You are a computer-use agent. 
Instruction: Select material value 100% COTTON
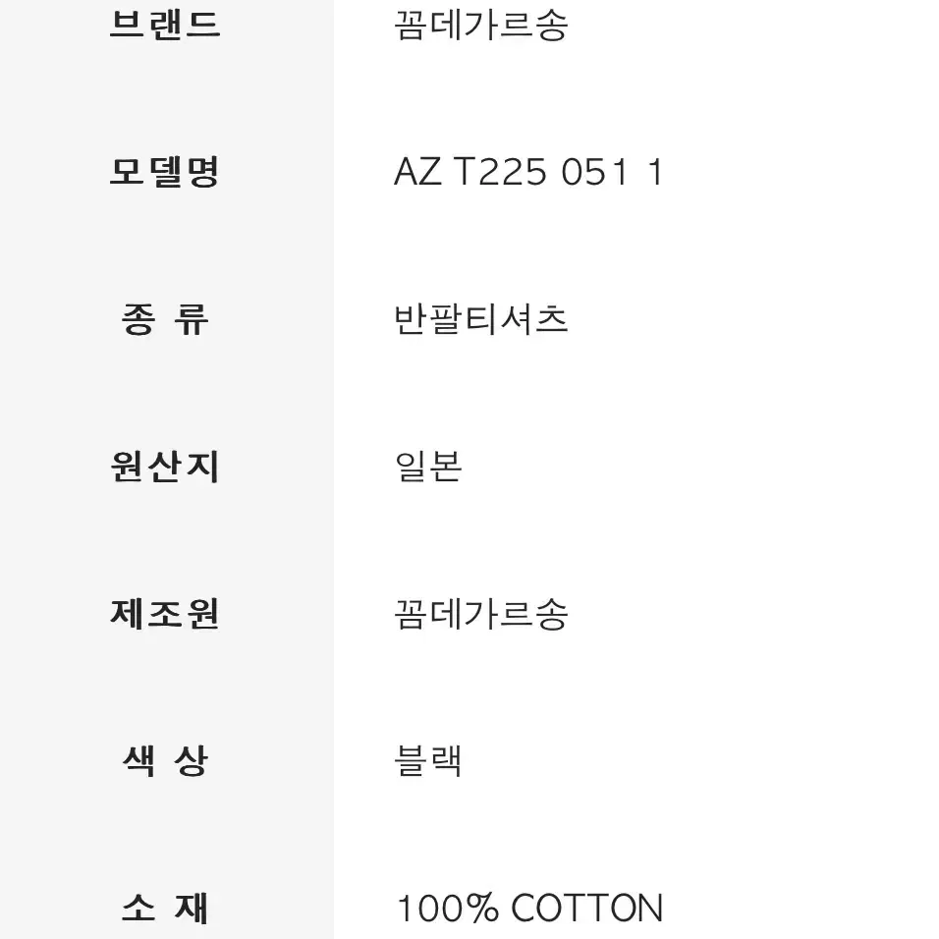pos(530,909)
